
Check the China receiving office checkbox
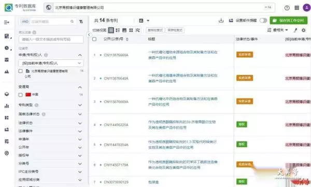(x=20, y=95)
